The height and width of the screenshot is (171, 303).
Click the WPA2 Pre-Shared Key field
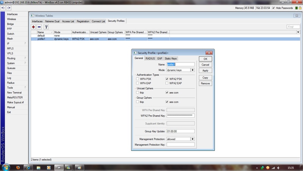pyautogui.click(x=181, y=116)
